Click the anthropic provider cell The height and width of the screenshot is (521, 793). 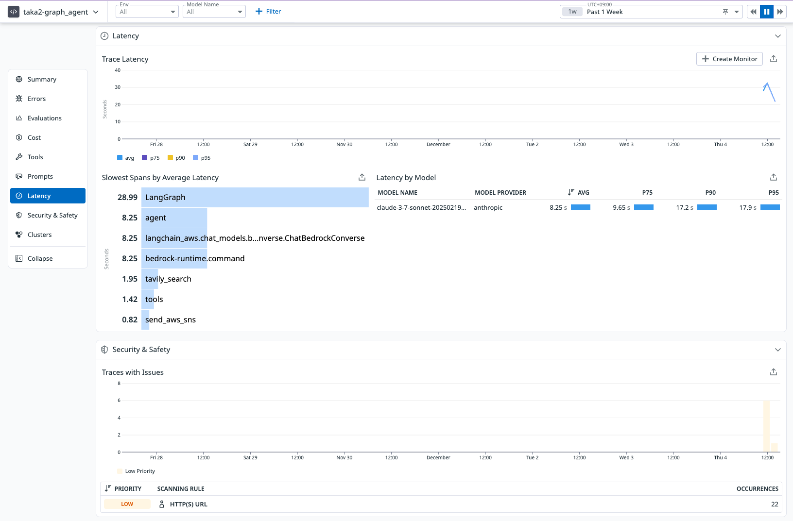coord(488,207)
